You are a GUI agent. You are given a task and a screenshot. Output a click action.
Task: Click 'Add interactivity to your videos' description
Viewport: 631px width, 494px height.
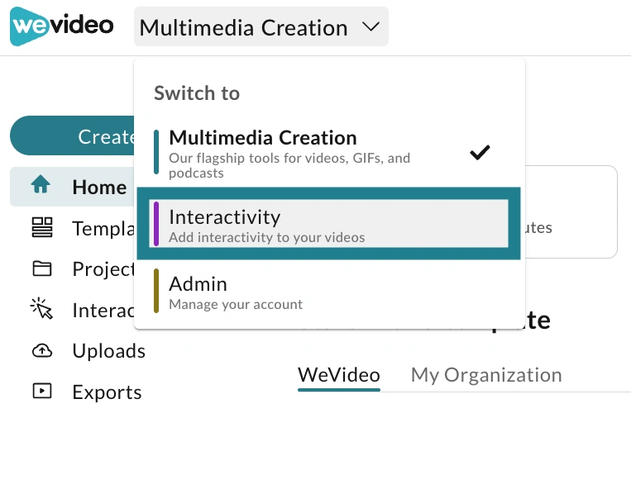point(267,238)
